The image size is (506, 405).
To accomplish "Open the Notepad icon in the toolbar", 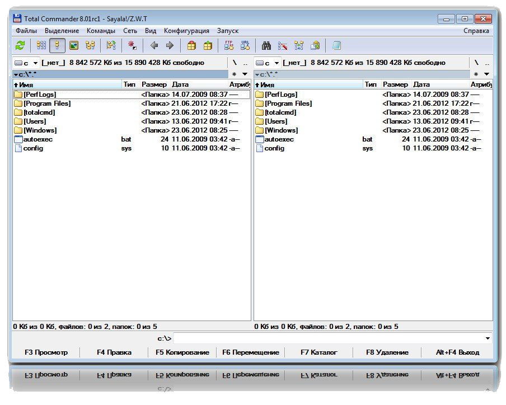I will click(x=336, y=45).
